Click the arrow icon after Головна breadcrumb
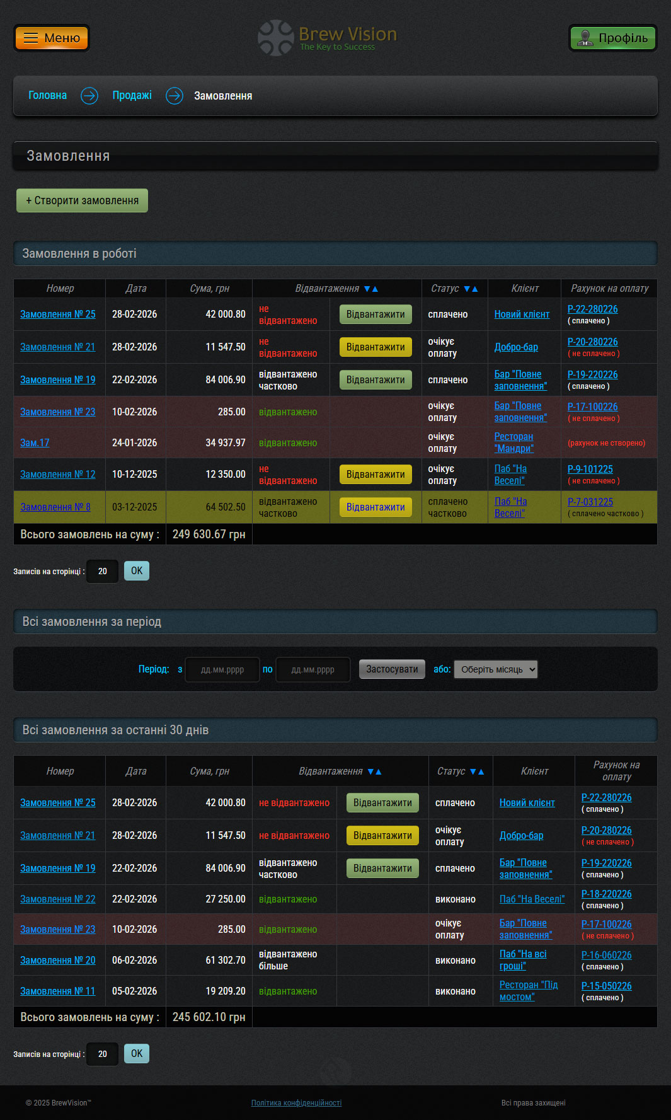The height and width of the screenshot is (1120, 671). click(89, 96)
